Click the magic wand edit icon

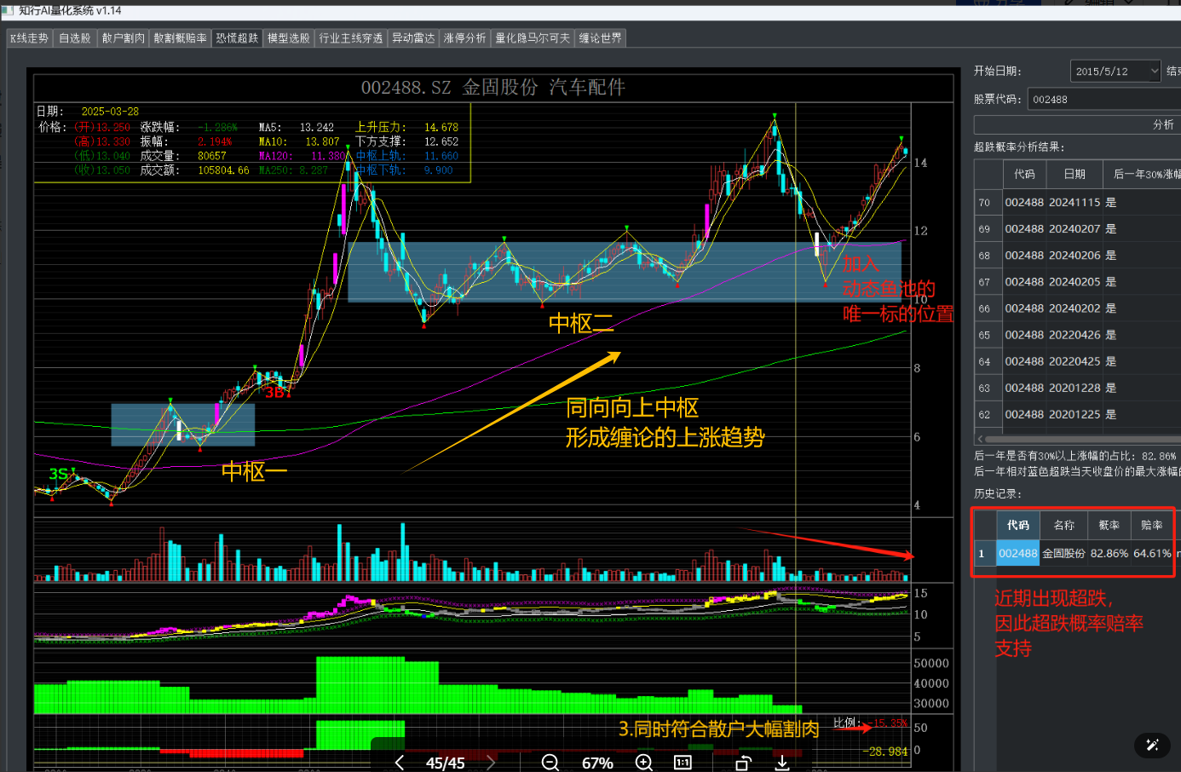tap(1152, 745)
